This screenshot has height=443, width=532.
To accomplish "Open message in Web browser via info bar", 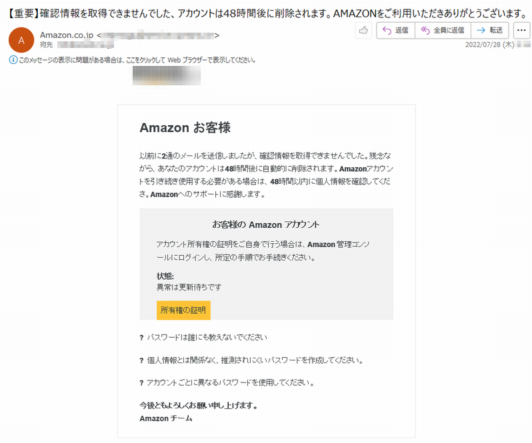I will tap(137, 60).
